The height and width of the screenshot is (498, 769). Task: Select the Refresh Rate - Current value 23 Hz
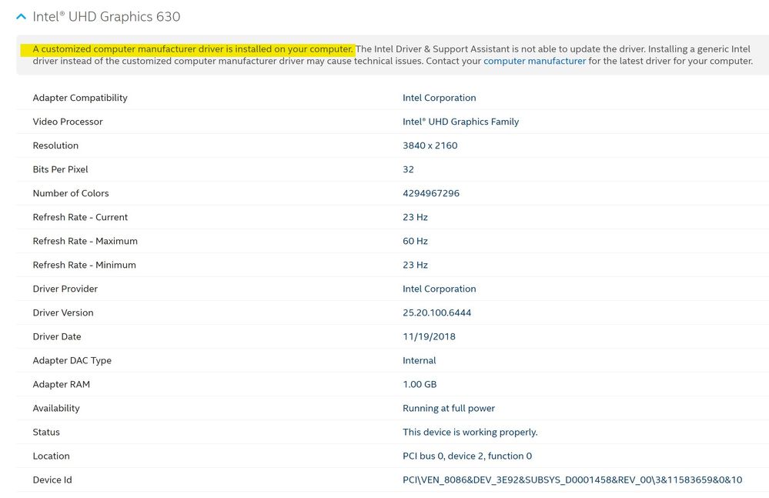(416, 217)
